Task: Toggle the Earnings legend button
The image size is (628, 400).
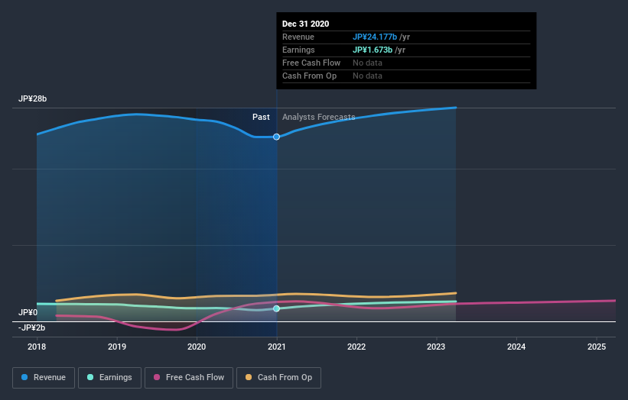Action: coord(109,378)
